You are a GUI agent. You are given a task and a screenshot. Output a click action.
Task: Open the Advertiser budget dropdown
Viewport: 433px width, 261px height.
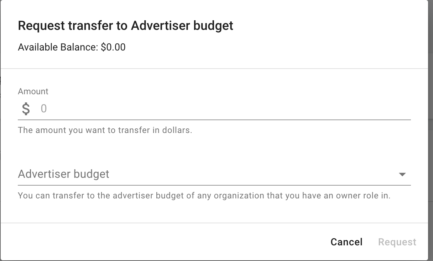coord(214,174)
